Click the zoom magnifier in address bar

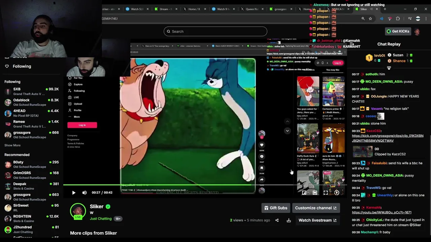click(363, 18)
